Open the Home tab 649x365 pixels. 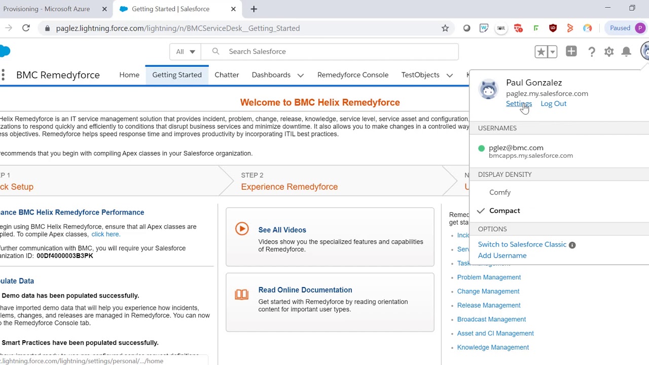click(129, 75)
